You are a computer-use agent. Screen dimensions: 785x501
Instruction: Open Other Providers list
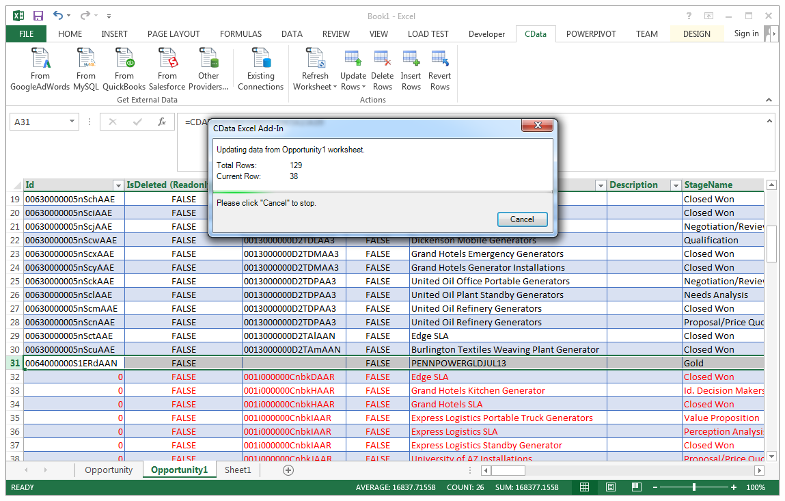(208, 69)
